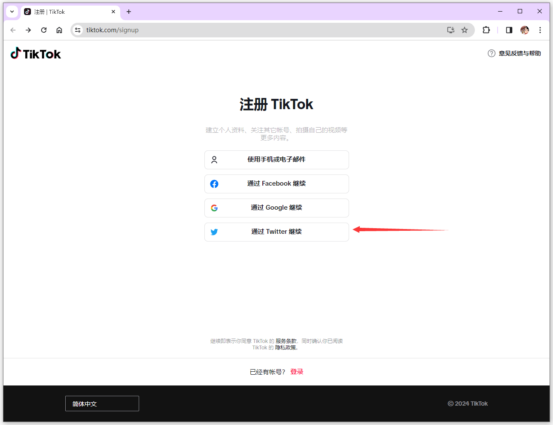Click the TikTok logo in the header
Viewport: 553px width, 425px height.
point(36,53)
